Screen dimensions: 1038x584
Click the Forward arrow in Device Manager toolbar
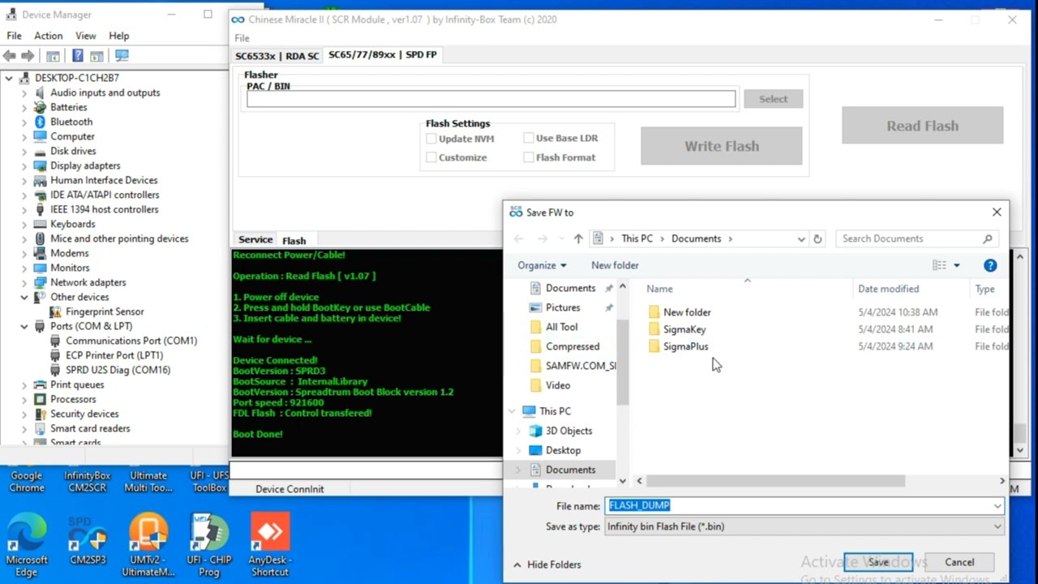(28, 56)
